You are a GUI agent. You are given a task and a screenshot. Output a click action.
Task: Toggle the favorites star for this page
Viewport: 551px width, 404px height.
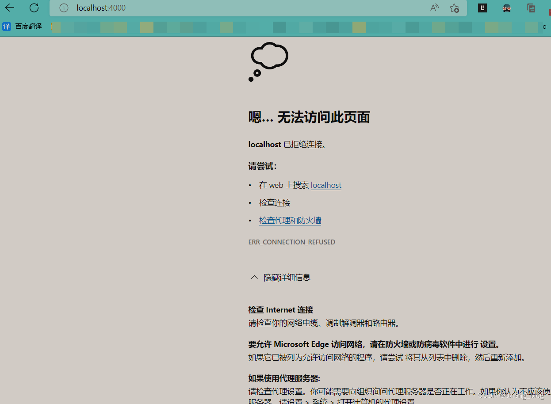coord(455,8)
